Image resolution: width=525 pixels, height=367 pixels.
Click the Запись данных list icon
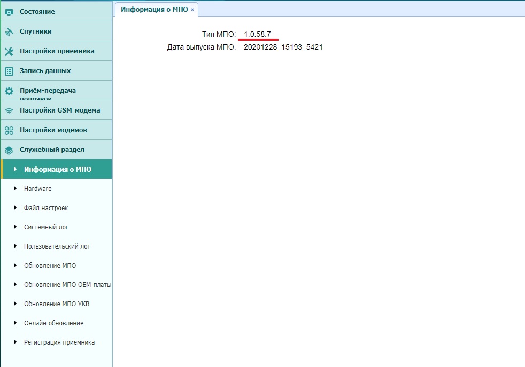[x=9, y=71]
